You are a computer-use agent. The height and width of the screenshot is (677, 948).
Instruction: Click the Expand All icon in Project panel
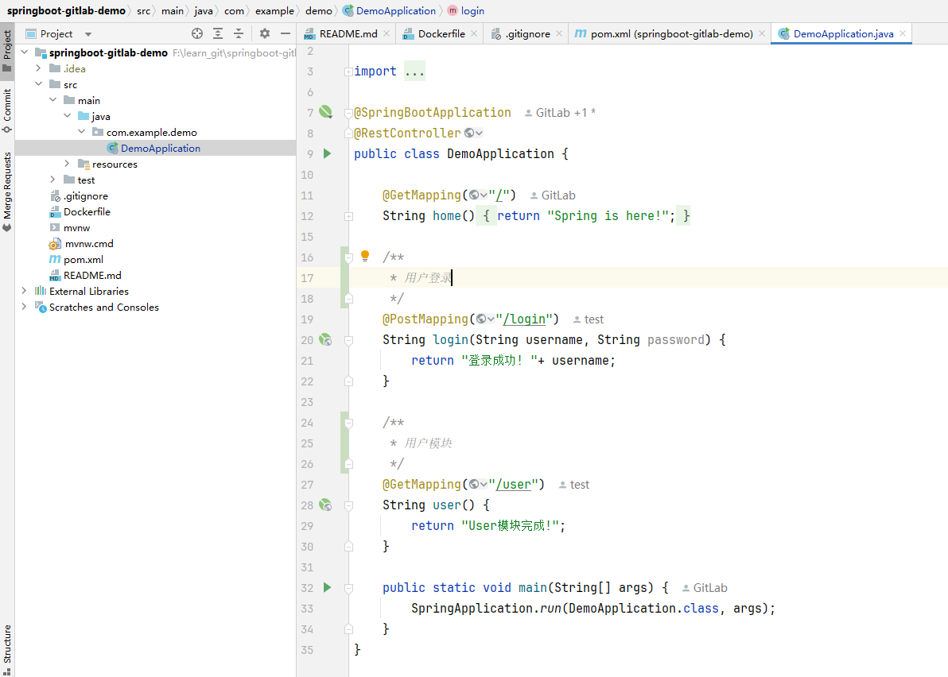218,34
